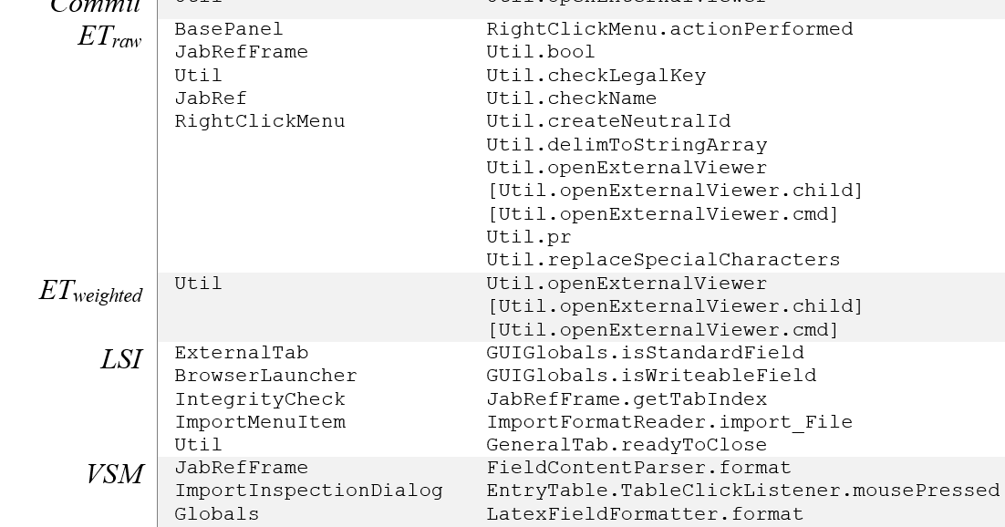Click BasePanel class entry
Image resolution: width=1005 pixels, height=527 pixels.
point(229,29)
